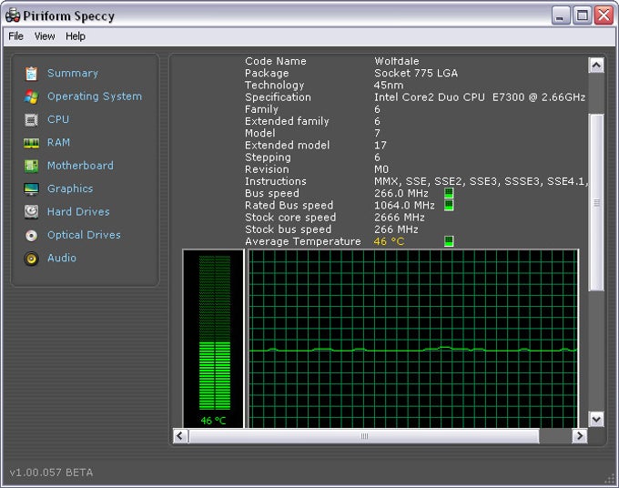
Task: Click the Woltdale code name value
Action: [x=397, y=61]
